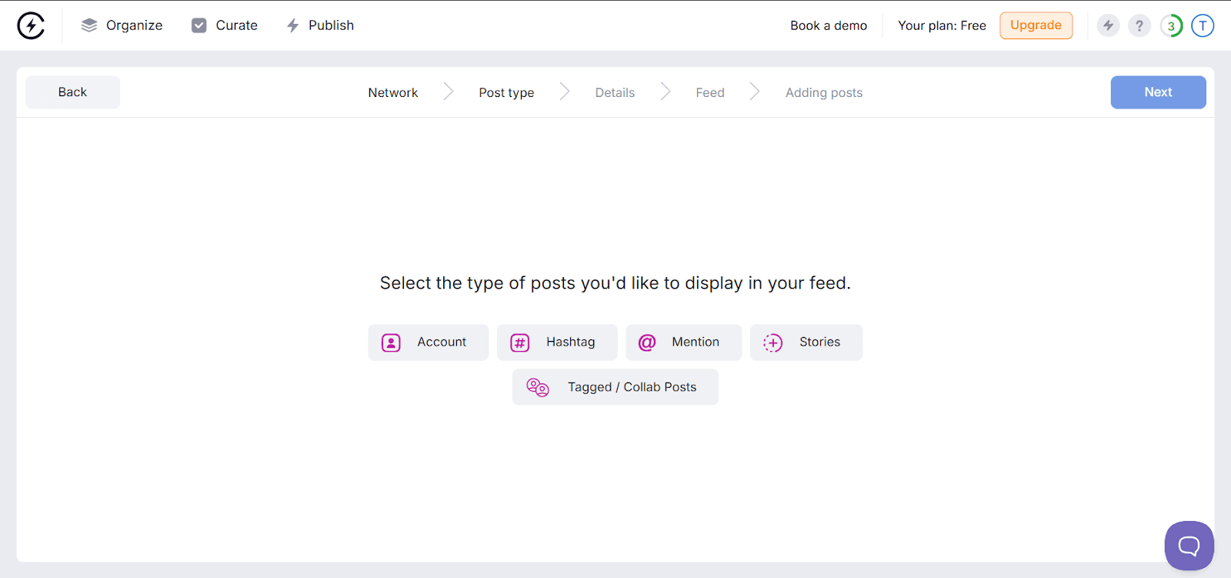Choose the Stories post type
Image resolution: width=1231 pixels, height=578 pixels.
(806, 342)
